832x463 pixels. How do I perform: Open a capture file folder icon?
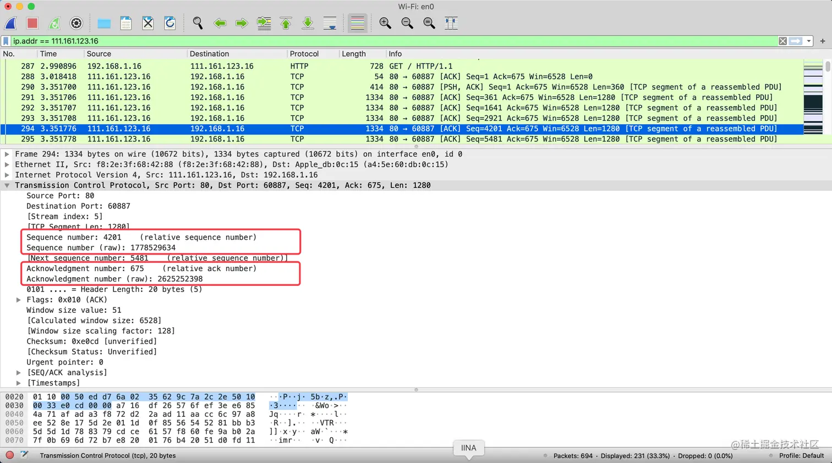click(x=104, y=23)
